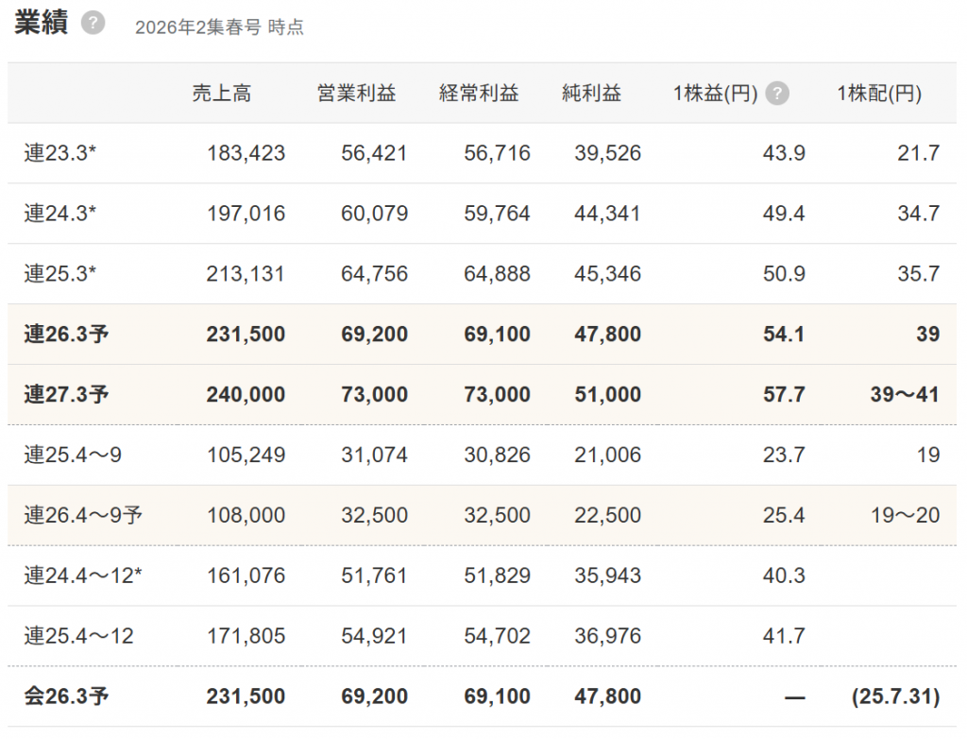Click the 39〜41 dividend forecast cell
The image size is (967, 739).
coord(905,395)
